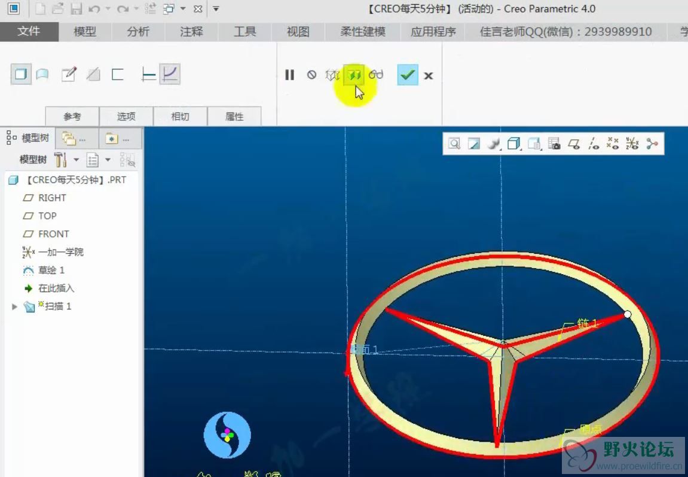Click the close window icon in quick access

(198, 9)
